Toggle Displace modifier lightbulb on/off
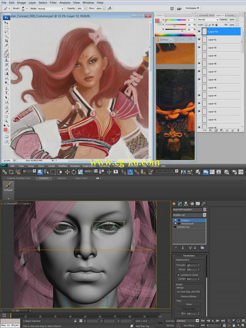Screen dimensions: 246x328 [175, 220]
